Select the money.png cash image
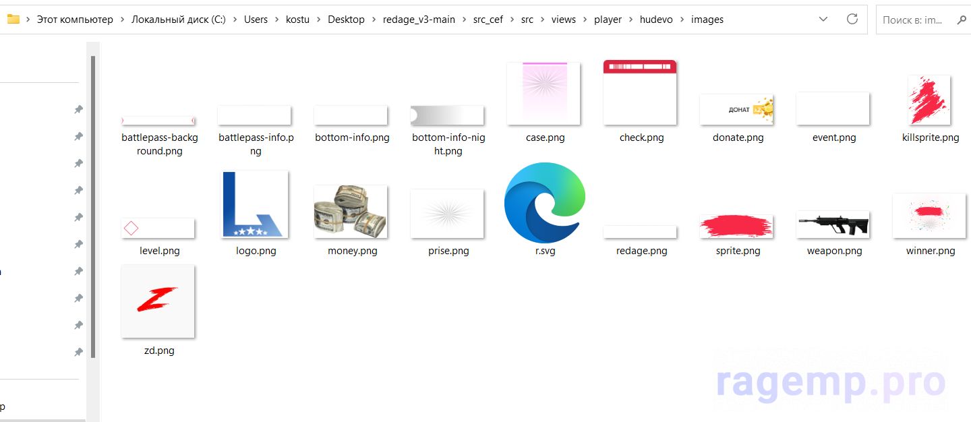971x422 pixels. pyautogui.click(x=351, y=211)
